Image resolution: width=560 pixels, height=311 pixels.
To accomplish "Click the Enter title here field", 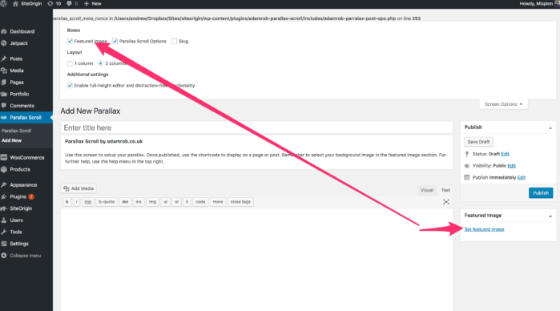I will tap(256, 127).
